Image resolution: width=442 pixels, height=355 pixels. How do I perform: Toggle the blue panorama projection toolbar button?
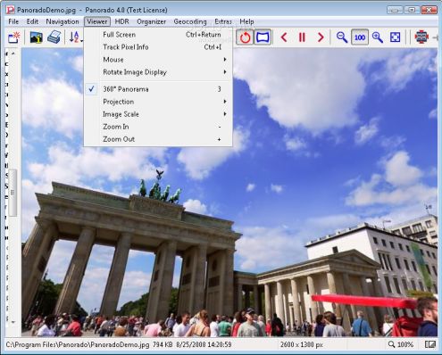263,37
